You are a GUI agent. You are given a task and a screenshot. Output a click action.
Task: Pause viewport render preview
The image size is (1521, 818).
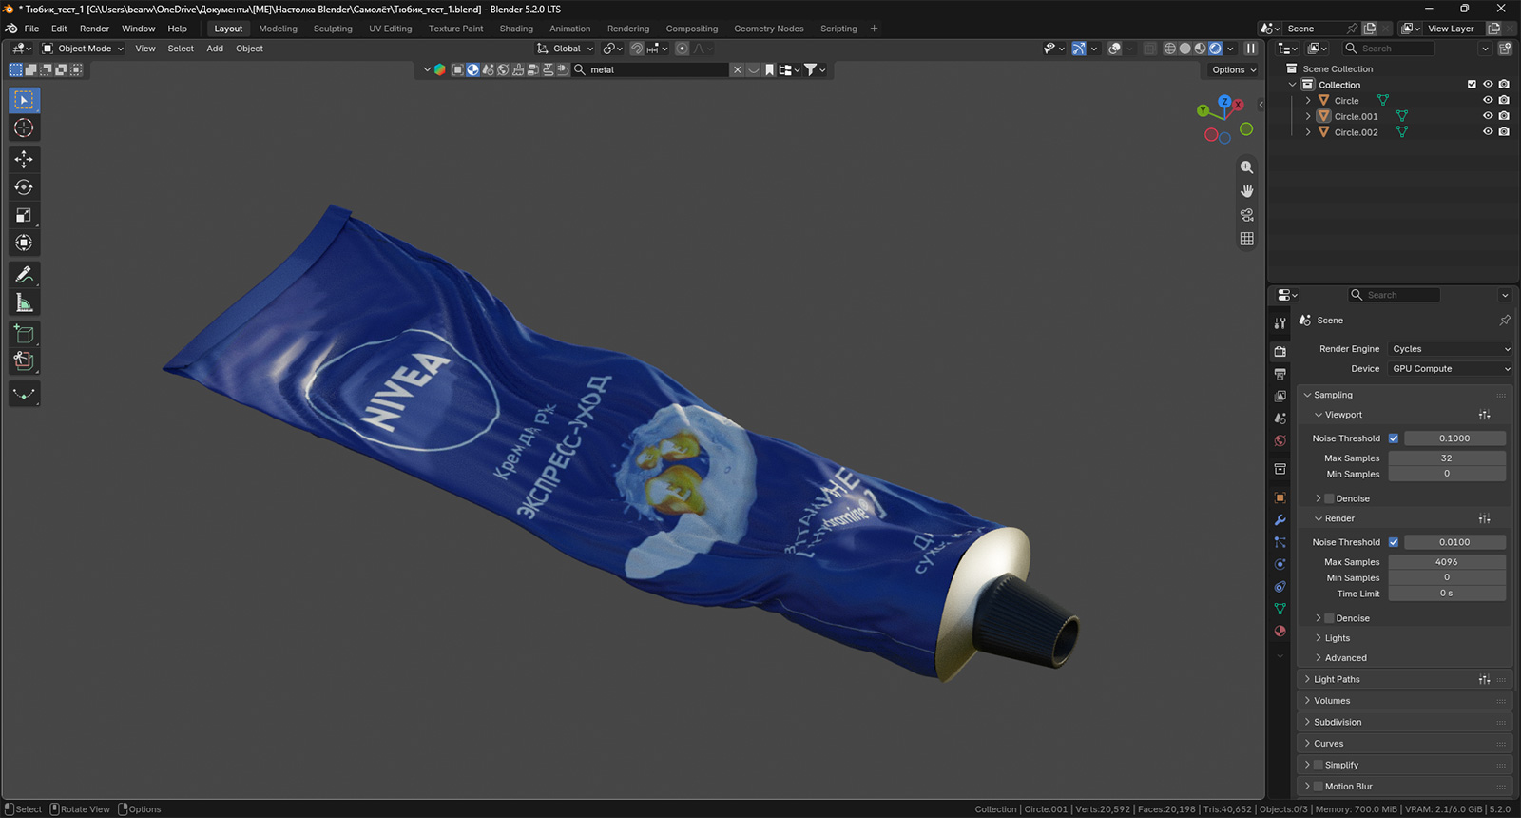1250,49
